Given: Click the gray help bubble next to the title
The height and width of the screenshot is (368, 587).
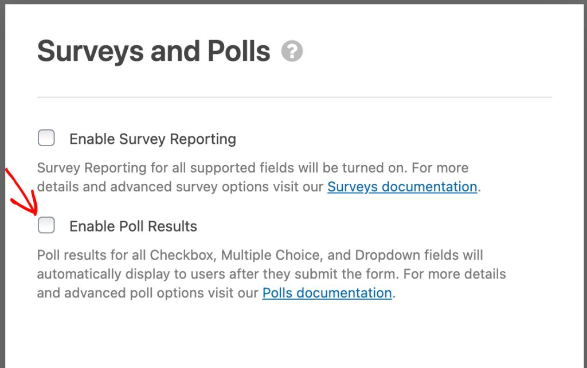Looking at the screenshot, I should [x=293, y=51].
